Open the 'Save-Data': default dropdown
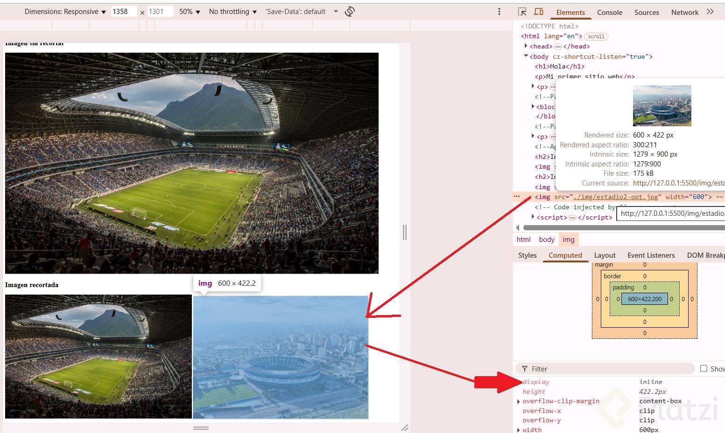The width and height of the screenshot is (725, 433). tap(301, 12)
